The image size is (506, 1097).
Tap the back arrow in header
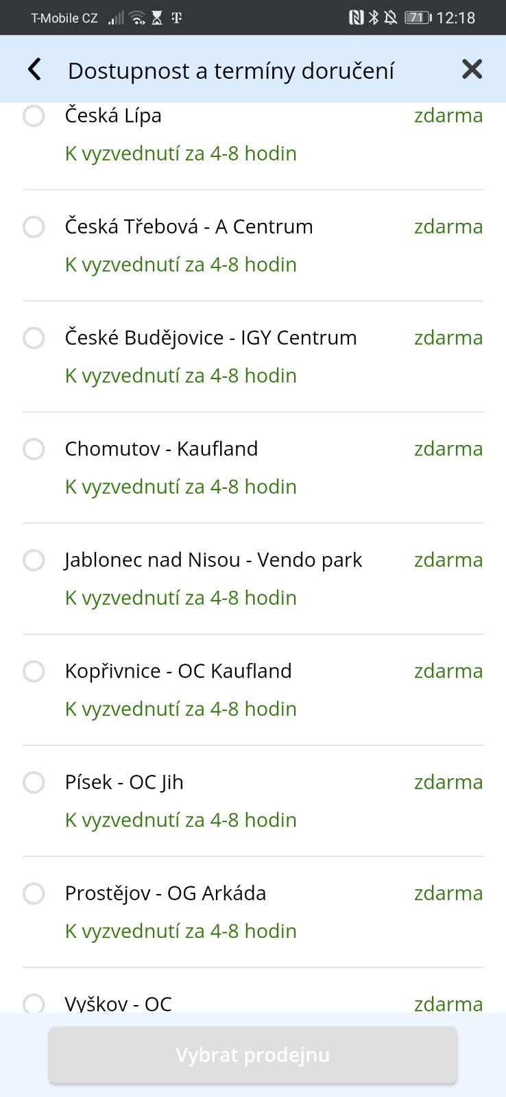click(x=34, y=69)
